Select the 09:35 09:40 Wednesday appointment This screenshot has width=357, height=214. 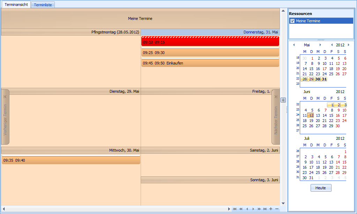click(71, 159)
